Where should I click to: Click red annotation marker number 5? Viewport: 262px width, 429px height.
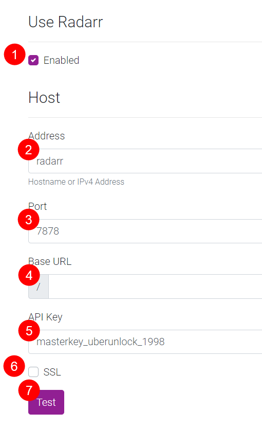pos(29,331)
